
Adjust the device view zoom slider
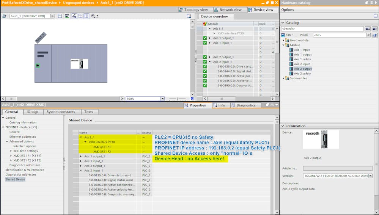click(178, 99)
